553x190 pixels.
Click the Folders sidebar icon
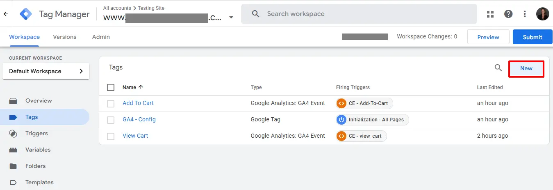click(x=13, y=166)
